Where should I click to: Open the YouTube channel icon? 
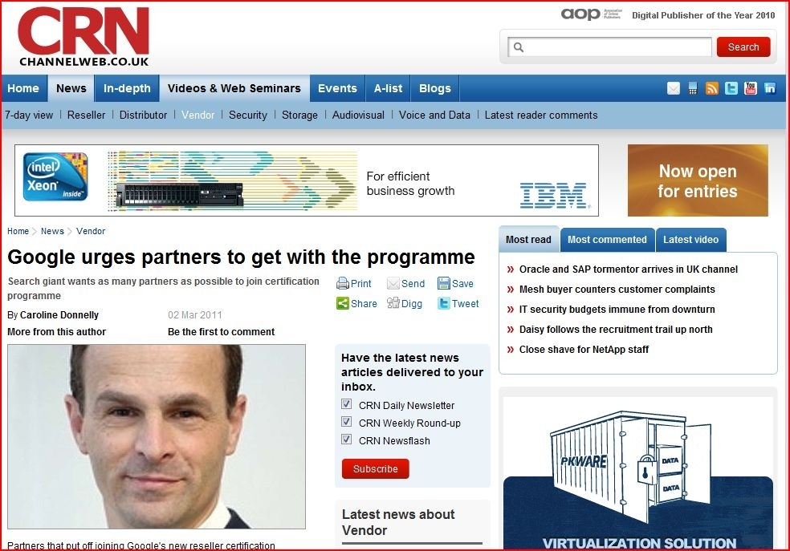750,88
